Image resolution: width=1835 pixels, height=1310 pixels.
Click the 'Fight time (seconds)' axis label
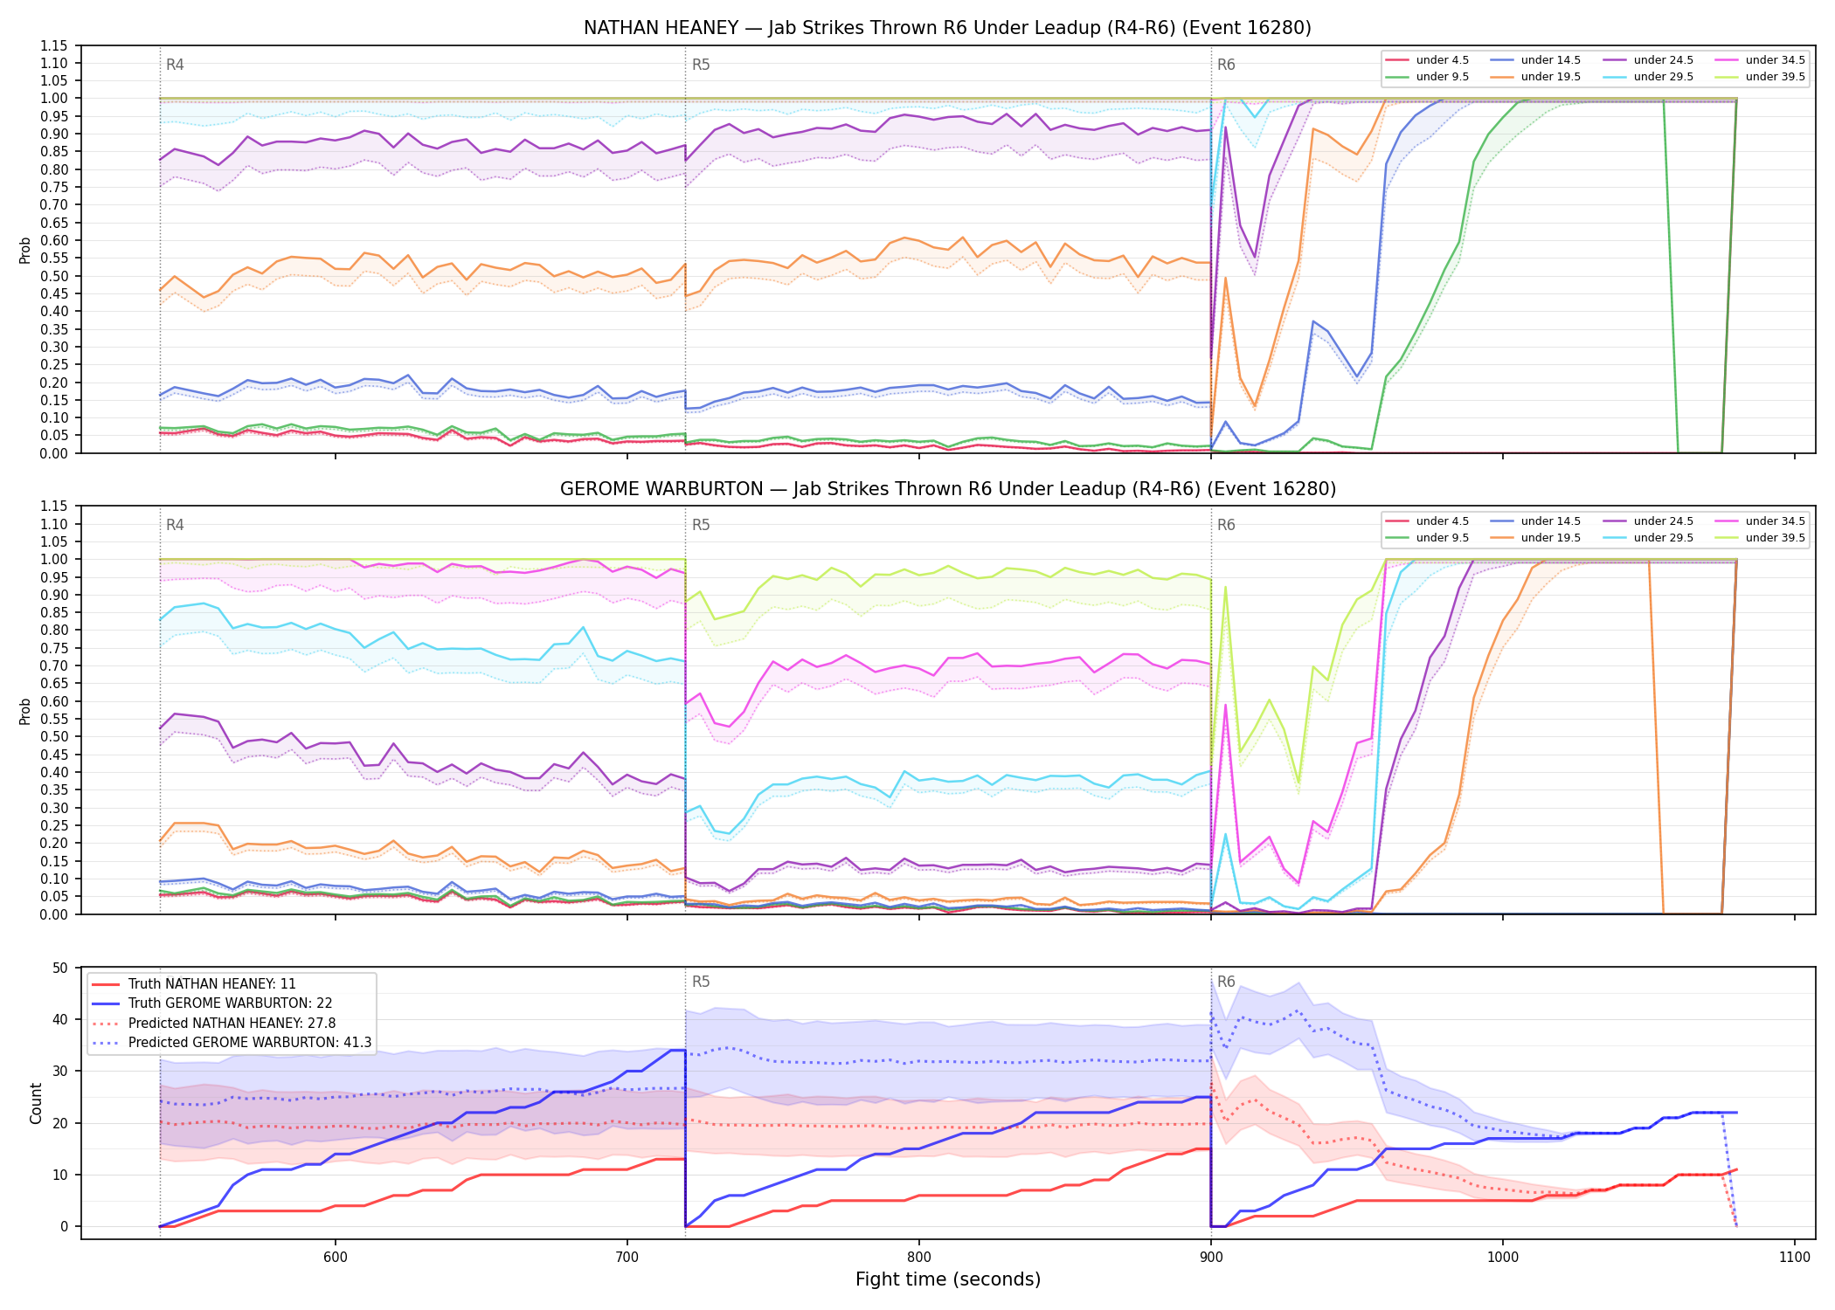click(948, 1279)
